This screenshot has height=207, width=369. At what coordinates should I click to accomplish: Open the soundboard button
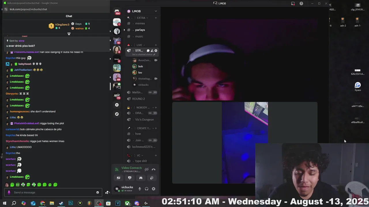152,178
